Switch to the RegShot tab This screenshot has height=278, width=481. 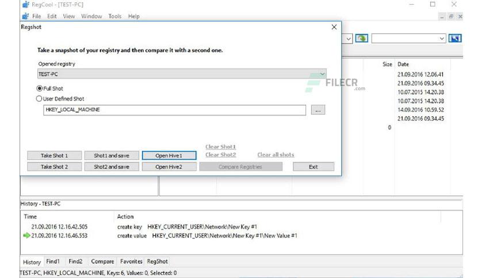pos(158,261)
